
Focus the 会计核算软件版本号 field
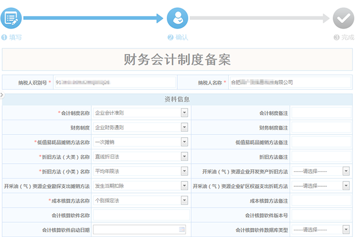pyautogui.click(x=321, y=215)
